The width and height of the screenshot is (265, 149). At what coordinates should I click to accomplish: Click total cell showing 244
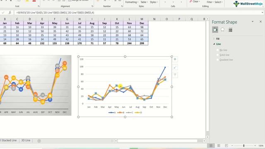[129, 43]
